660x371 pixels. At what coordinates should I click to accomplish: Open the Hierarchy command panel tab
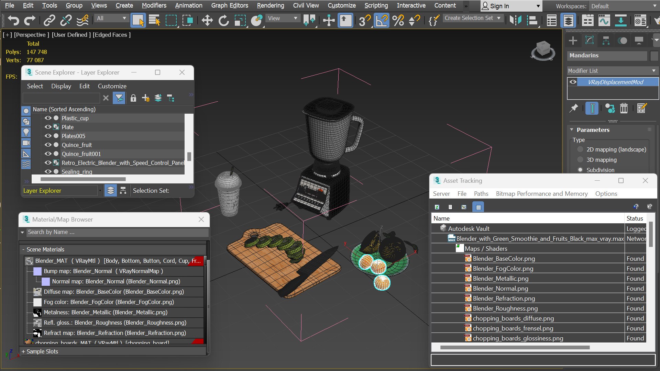pos(606,41)
